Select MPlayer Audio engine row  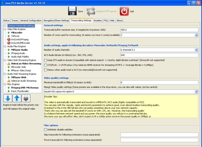(x=19, y=50)
